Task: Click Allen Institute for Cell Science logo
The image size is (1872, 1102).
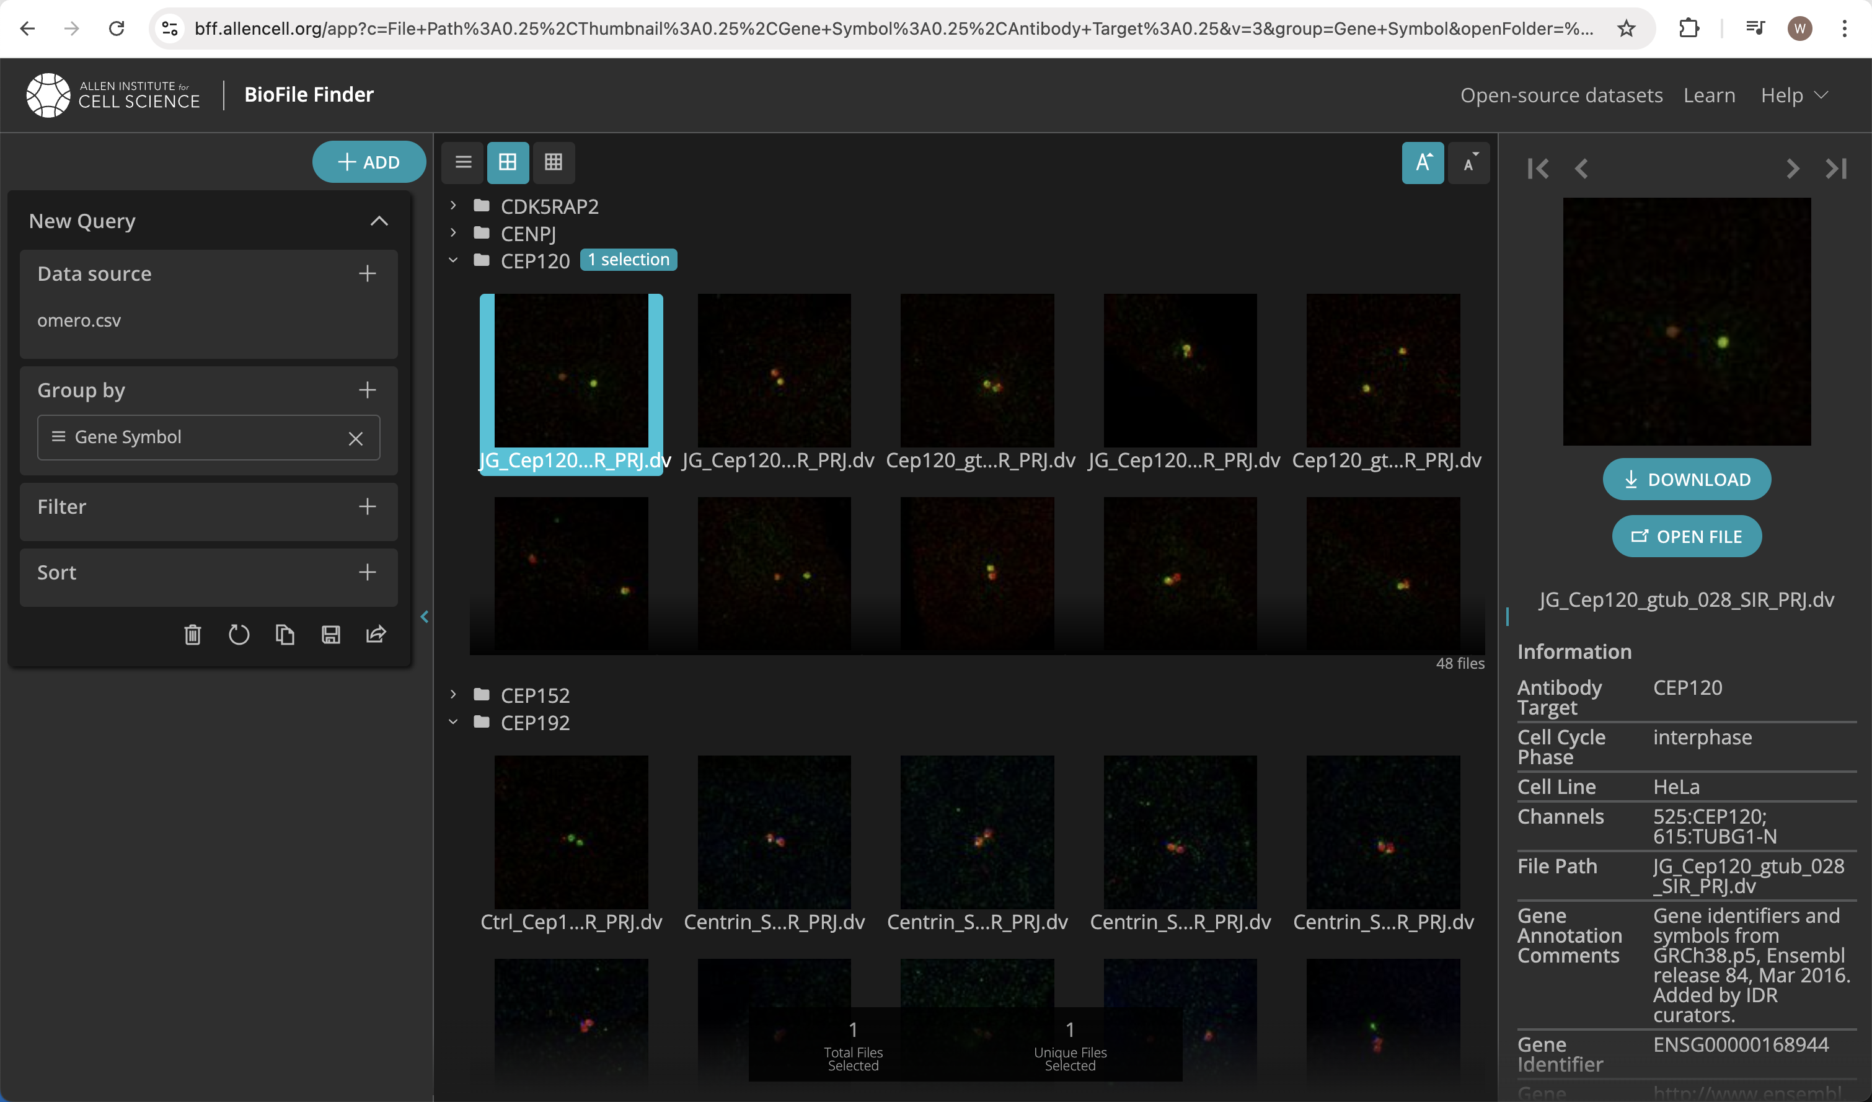Action: click(113, 95)
